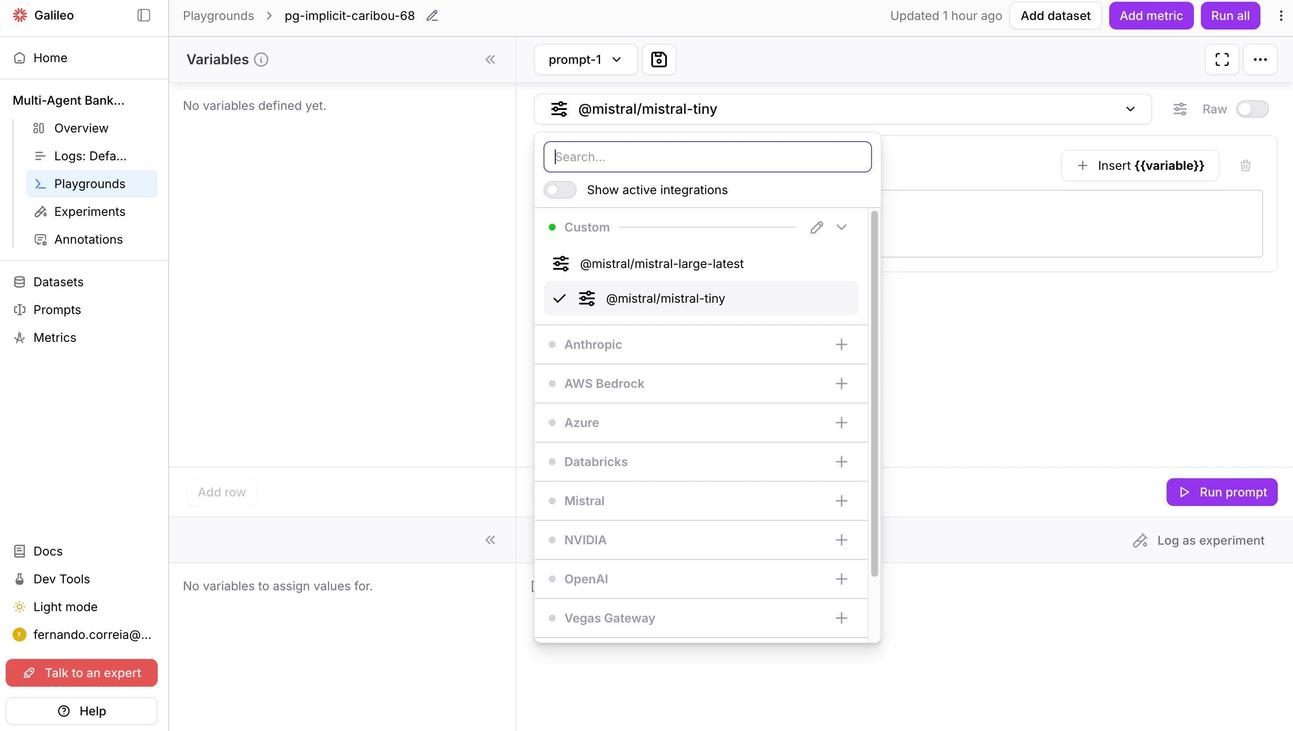Enable the Raw toggle

[x=1252, y=109]
